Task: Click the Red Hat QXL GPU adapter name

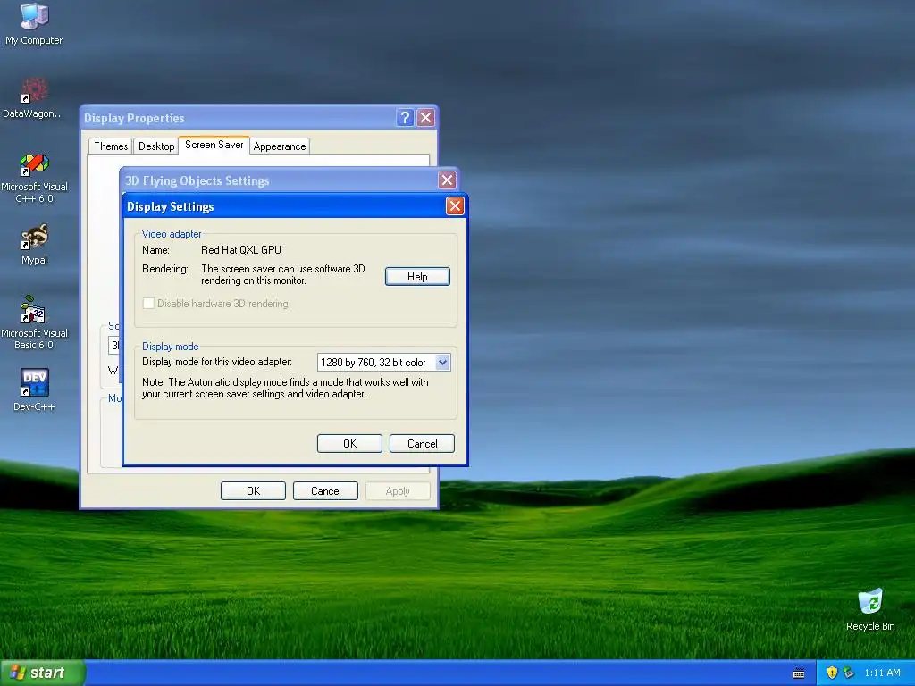Action: click(241, 250)
